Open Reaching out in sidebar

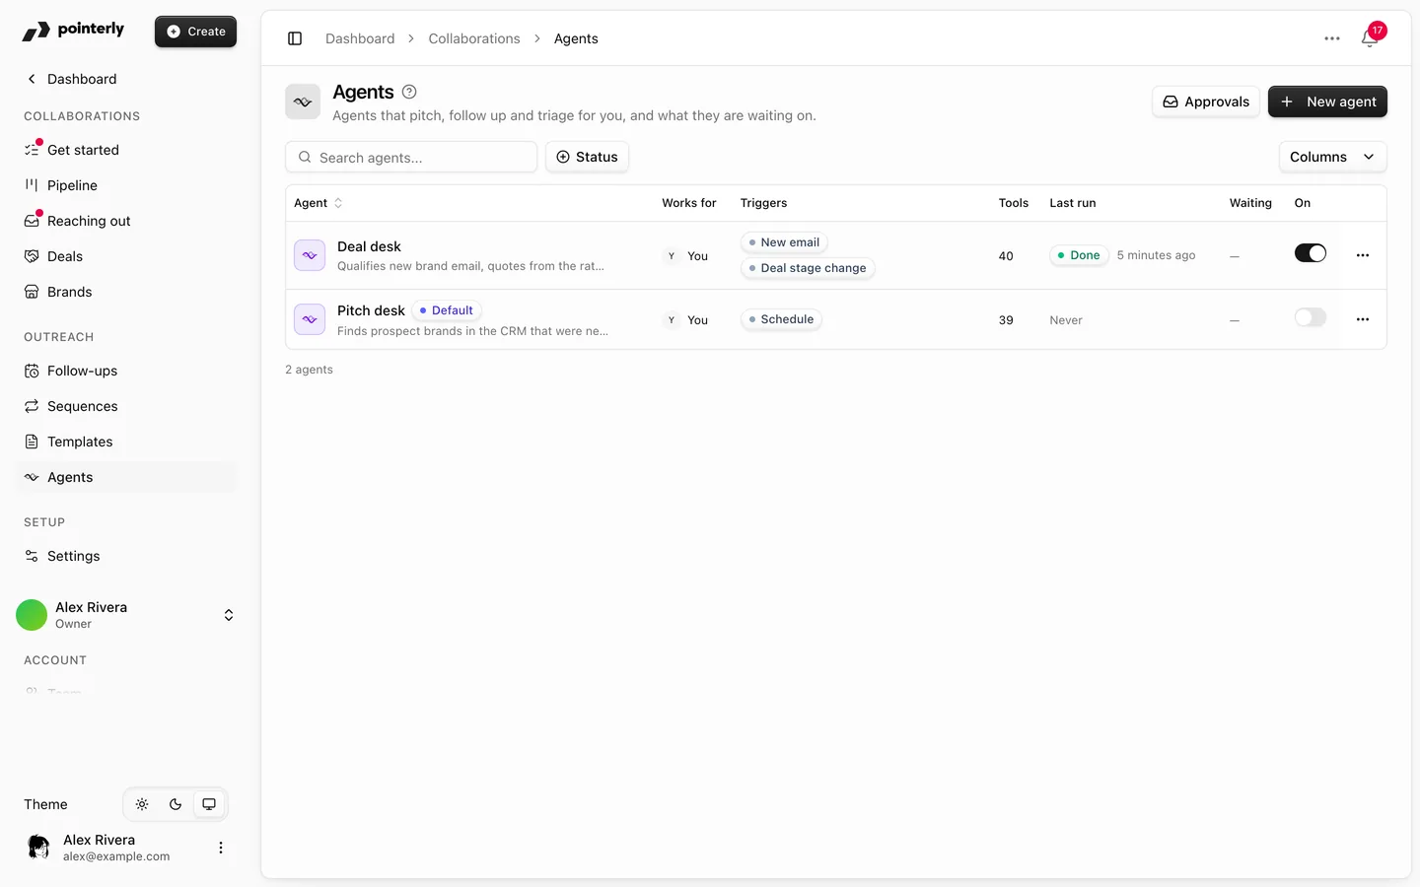pos(126,221)
